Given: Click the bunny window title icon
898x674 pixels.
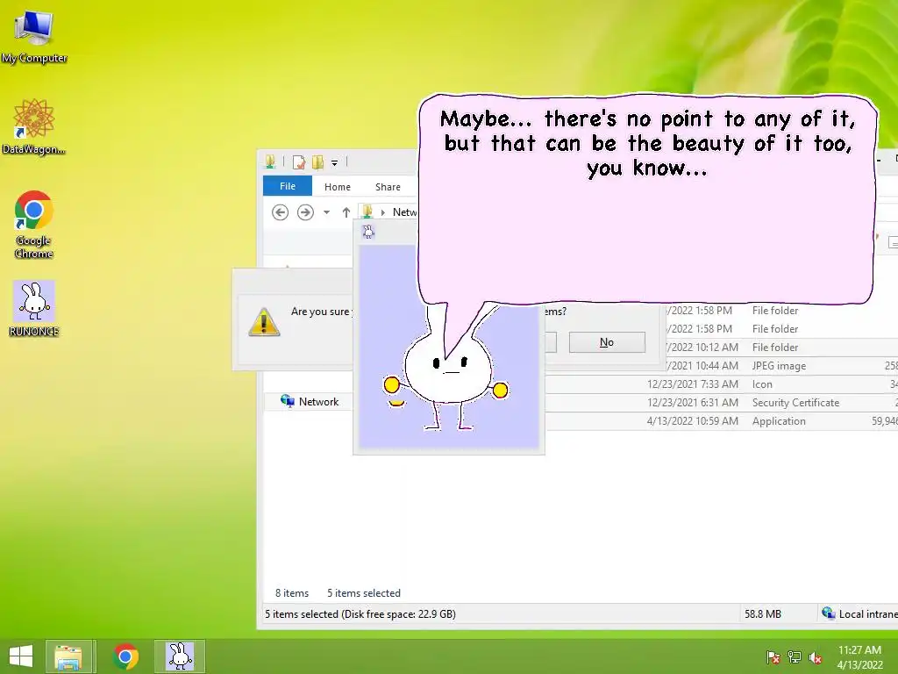Looking at the screenshot, I should 368,232.
